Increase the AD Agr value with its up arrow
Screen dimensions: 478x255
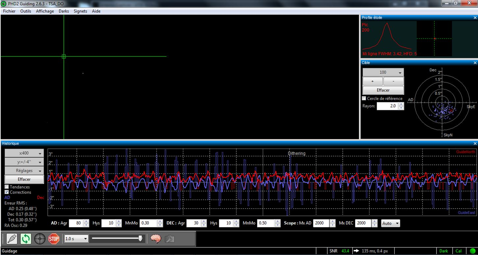tap(86, 221)
